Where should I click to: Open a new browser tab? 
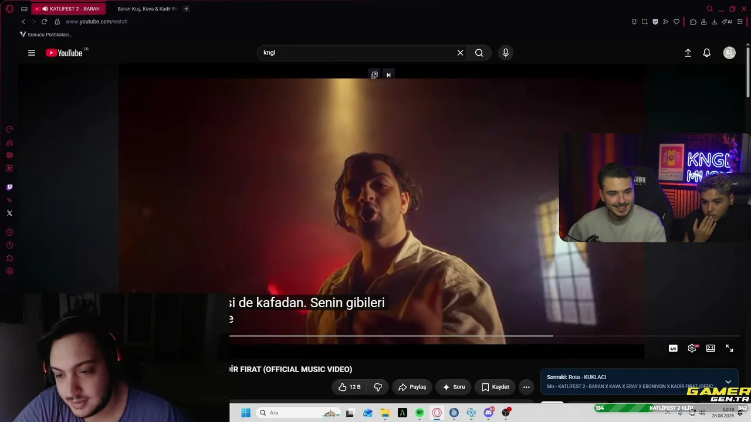click(x=186, y=9)
